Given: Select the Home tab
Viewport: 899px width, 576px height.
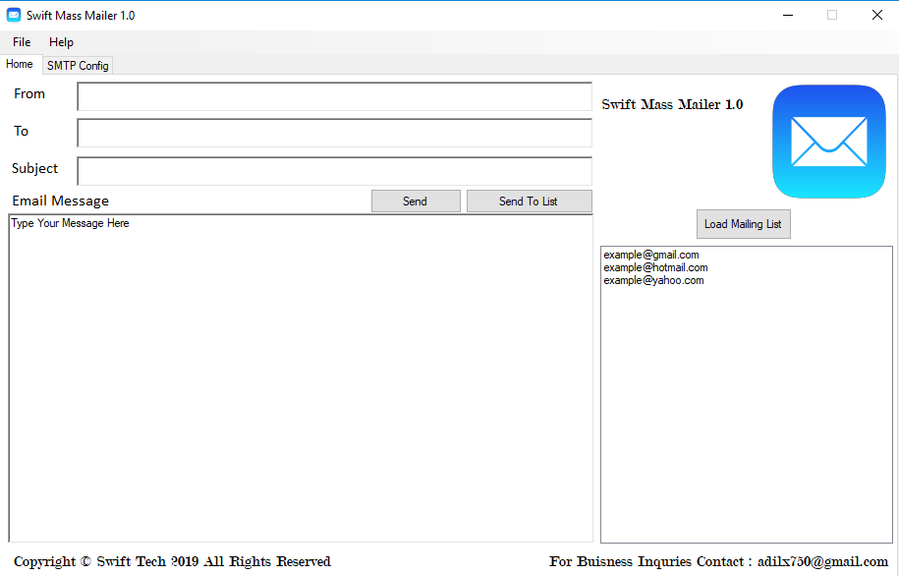Looking at the screenshot, I should 20,65.
